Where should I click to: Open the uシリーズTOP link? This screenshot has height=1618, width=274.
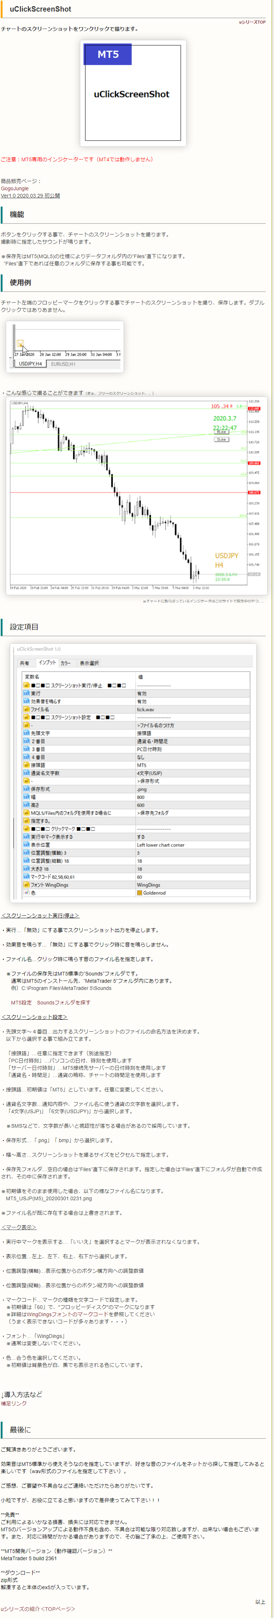click(252, 22)
